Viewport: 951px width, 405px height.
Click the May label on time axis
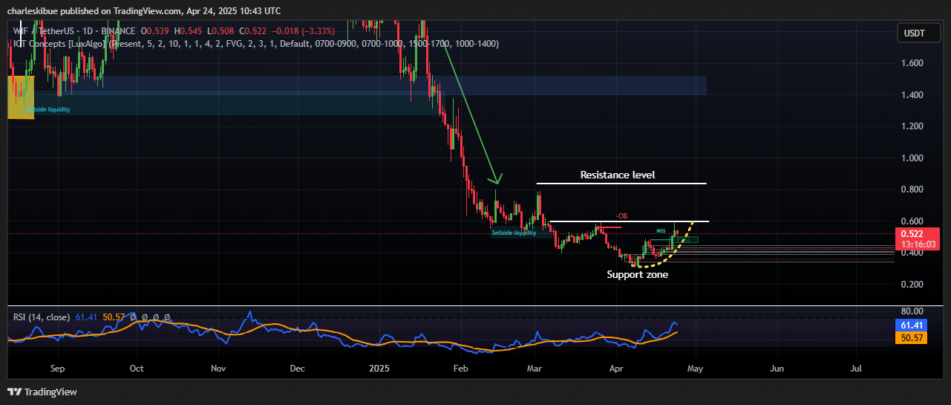point(694,368)
